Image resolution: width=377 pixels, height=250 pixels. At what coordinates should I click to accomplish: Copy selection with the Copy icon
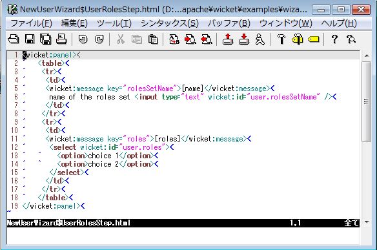pyautogui.click(x=137, y=39)
